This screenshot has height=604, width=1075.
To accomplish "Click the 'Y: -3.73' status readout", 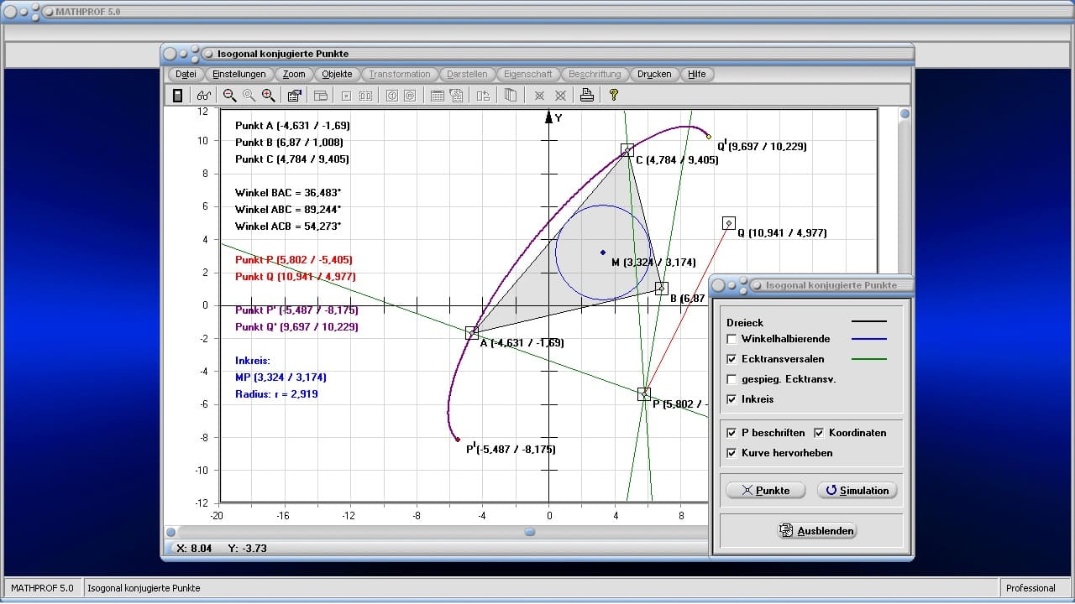I will pyautogui.click(x=248, y=548).
